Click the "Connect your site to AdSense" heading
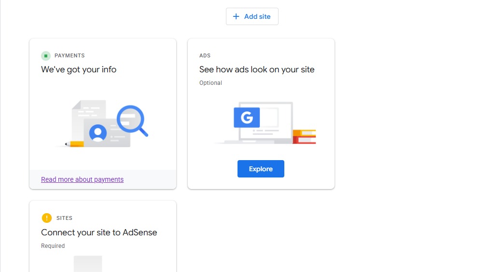The width and height of the screenshot is (503, 272). click(x=99, y=232)
